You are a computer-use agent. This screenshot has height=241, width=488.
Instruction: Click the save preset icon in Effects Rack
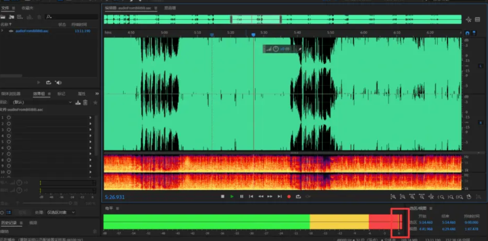(78, 103)
